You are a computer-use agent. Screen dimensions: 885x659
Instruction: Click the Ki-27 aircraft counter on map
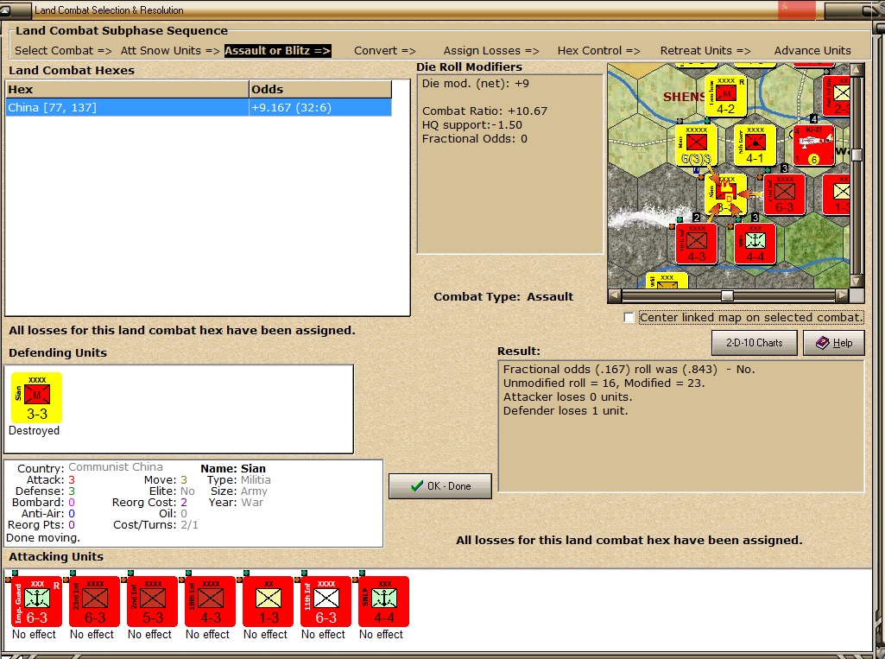[x=813, y=146]
